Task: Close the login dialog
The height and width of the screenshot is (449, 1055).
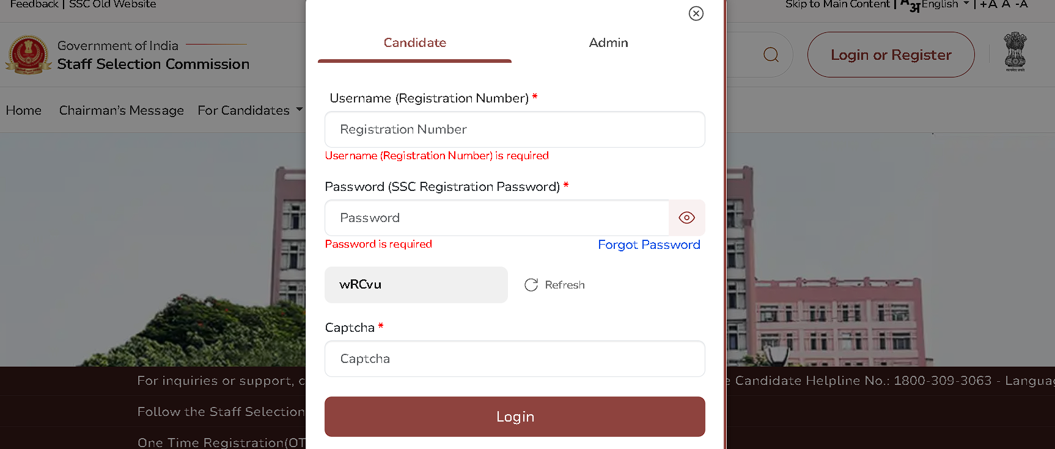Action: tap(696, 13)
